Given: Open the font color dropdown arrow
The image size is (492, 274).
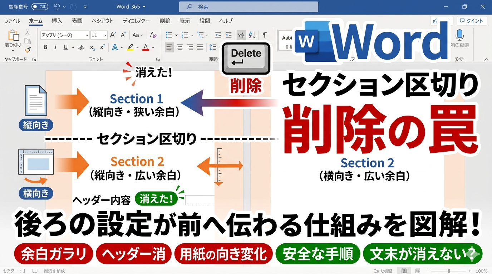Looking at the screenshot, I should (x=153, y=47).
